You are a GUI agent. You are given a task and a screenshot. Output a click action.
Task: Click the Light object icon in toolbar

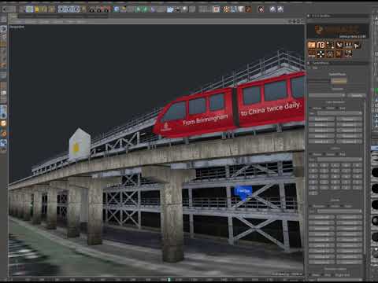pyautogui.click(x=185, y=9)
